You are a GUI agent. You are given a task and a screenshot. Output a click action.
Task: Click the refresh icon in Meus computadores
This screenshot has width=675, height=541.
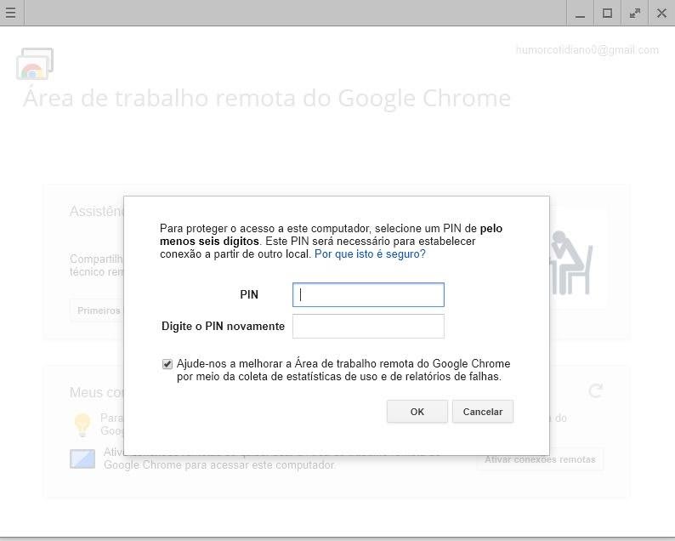[595, 390]
